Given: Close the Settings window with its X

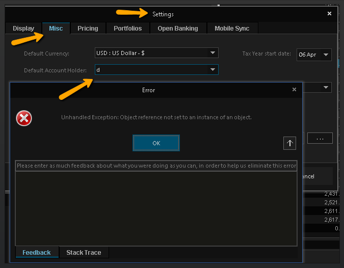Looking at the screenshot, I should 329,14.
